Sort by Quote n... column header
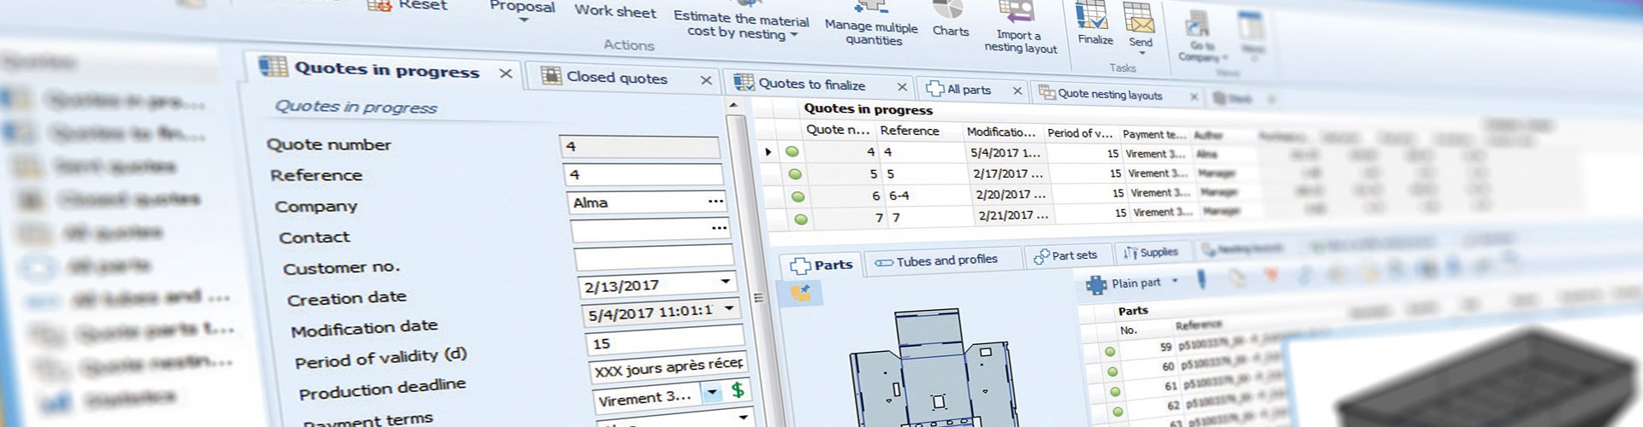The height and width of the screenshot is (427, 1643). pyautogui.click(x=838, y=130)
